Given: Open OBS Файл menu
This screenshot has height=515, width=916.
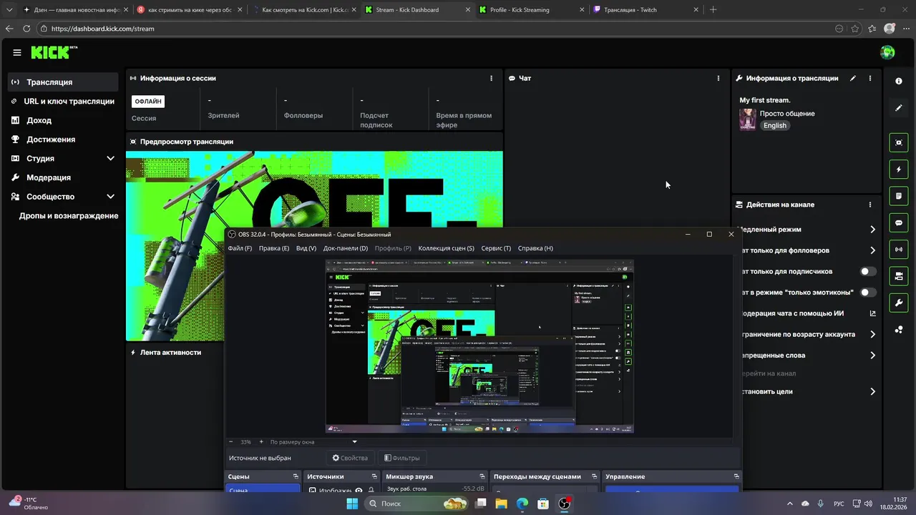Looking at the screenshot, I should pyautogui.click(x=240, y=248).
